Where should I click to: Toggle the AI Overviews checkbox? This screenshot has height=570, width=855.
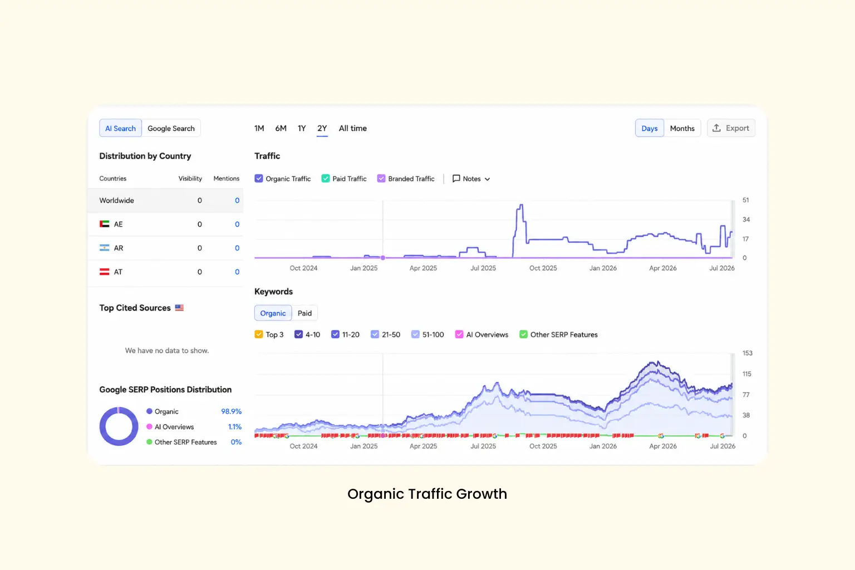[x=459, y=335]
